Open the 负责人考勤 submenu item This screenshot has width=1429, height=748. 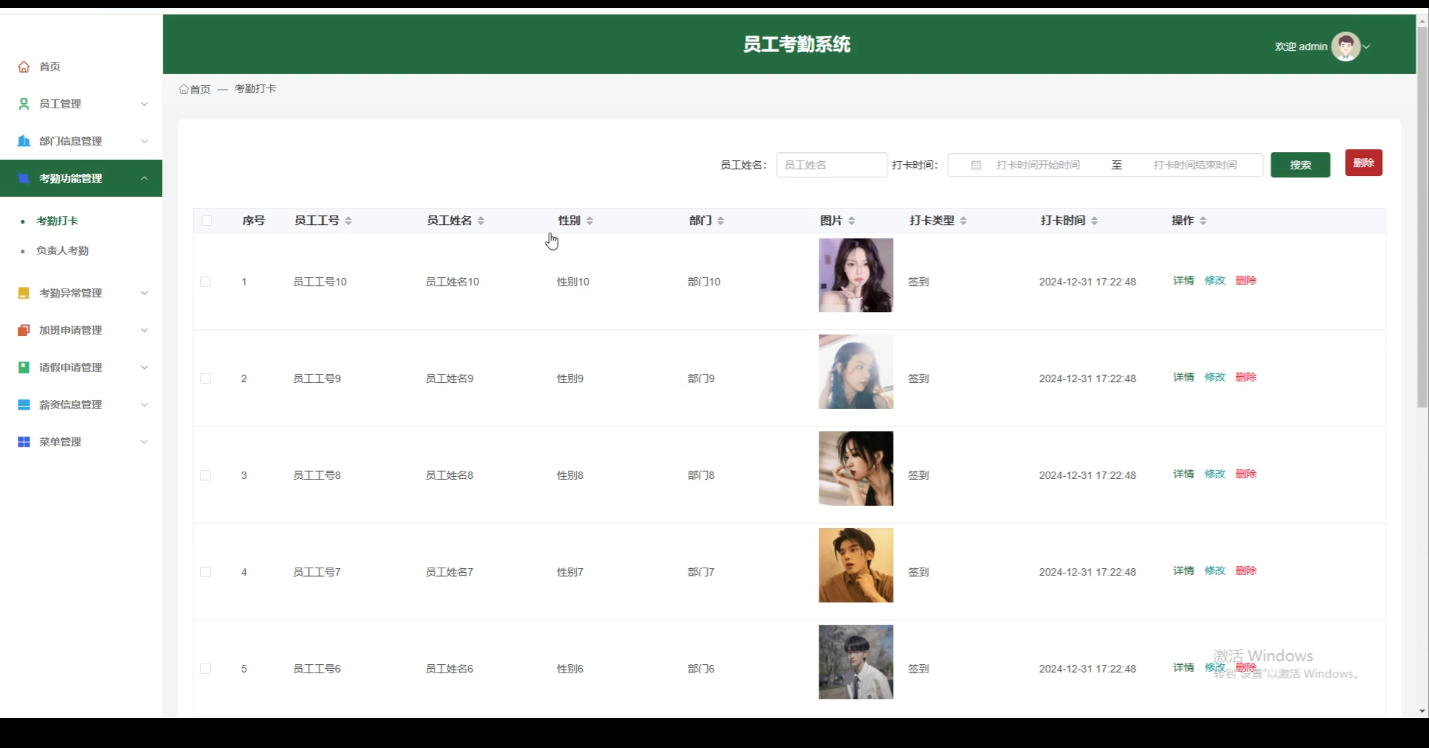63,251
